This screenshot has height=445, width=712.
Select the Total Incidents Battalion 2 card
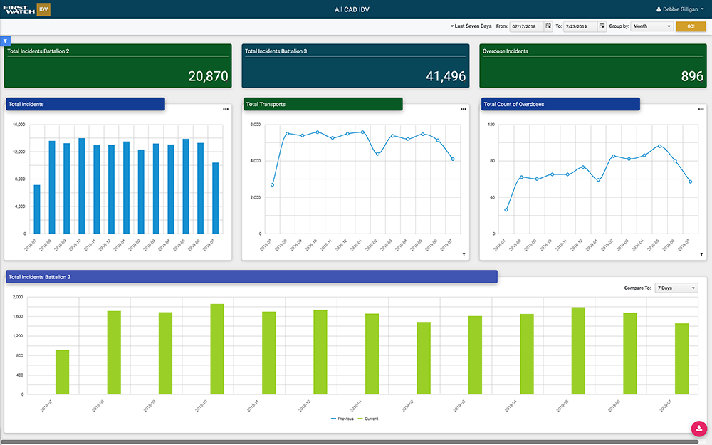[x=118, y=66]
